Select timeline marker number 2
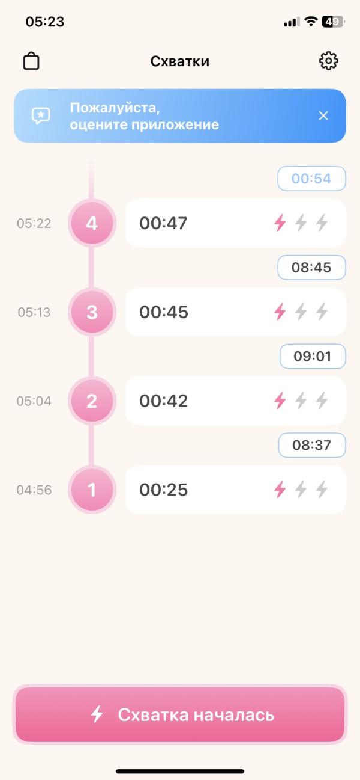The width and height of the screenshot is (360, 780). pos(92,401)
